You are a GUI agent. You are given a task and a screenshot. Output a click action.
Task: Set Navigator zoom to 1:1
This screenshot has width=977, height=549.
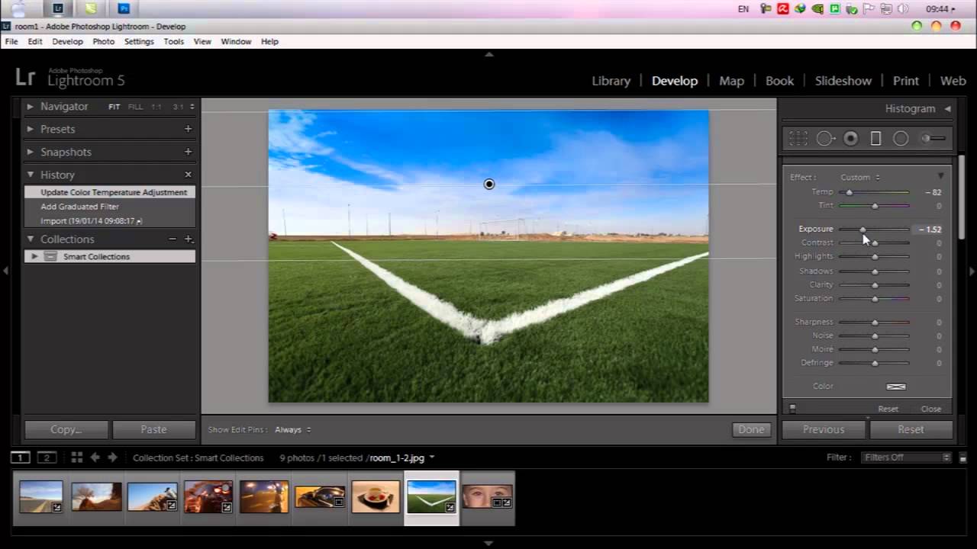156,107
